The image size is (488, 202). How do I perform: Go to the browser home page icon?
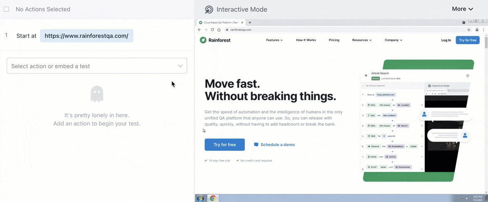pos(219,30)
